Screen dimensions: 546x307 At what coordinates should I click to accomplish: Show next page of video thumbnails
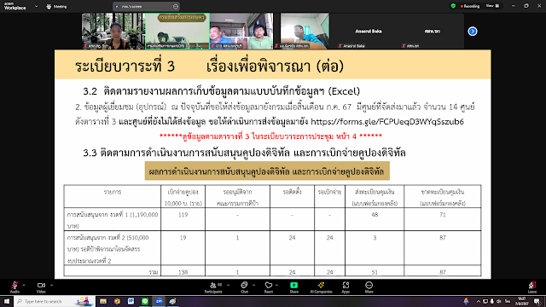(x=472, y=32)
